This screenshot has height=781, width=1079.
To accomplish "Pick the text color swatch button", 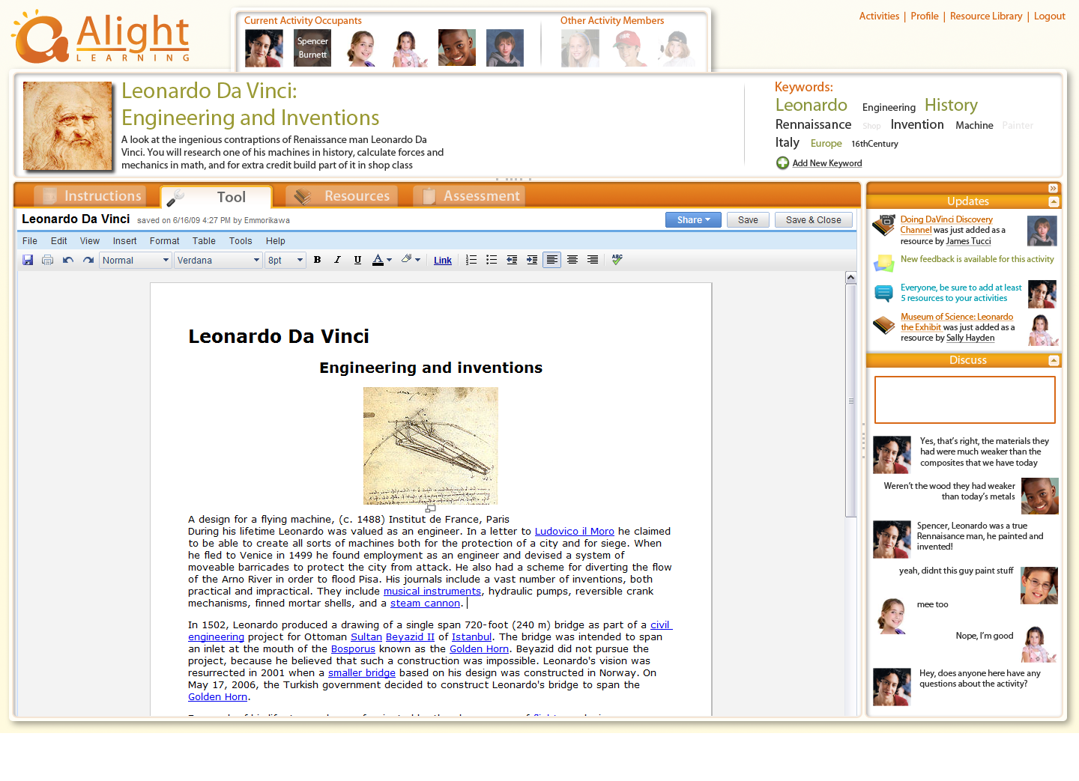I will (378, 260).
